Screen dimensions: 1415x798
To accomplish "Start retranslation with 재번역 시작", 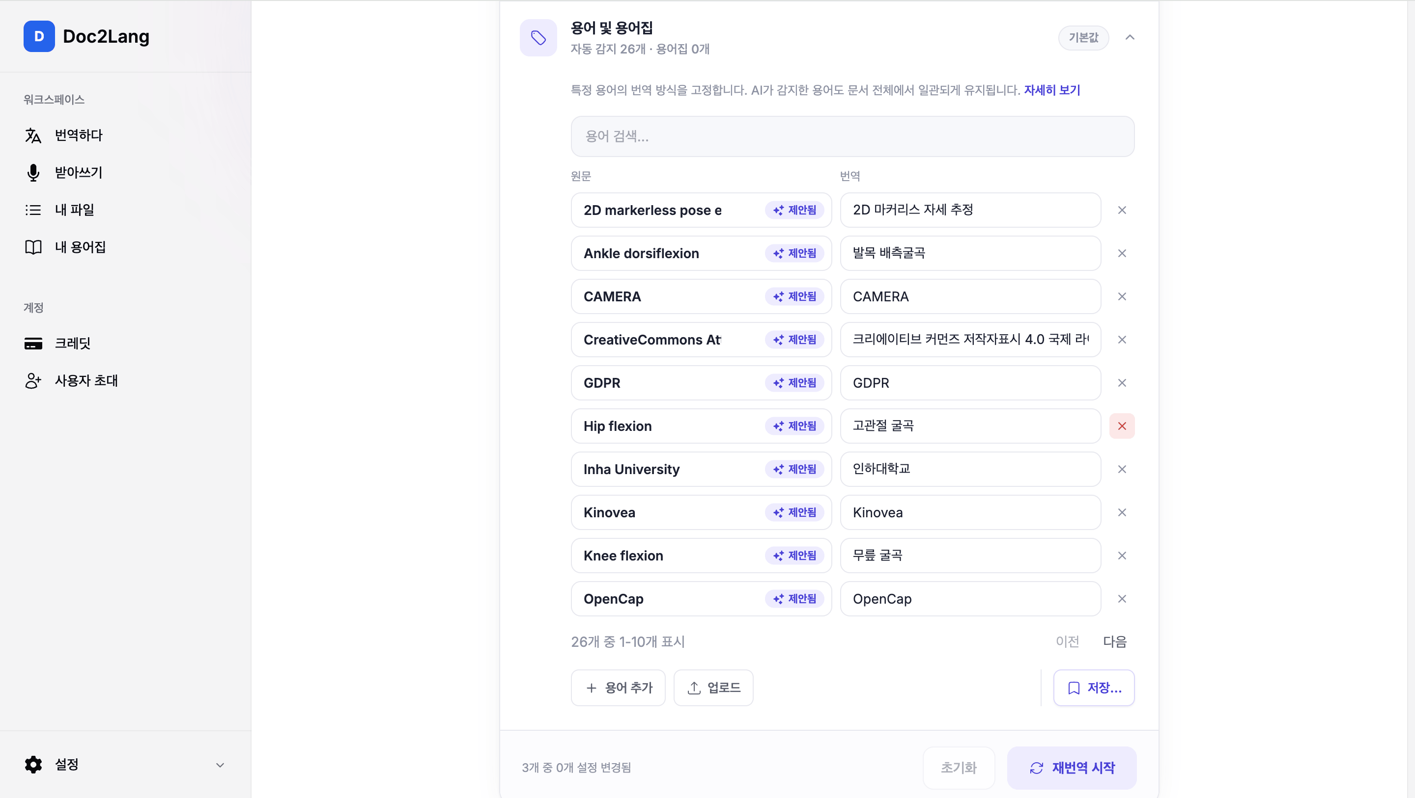I will point(1072,768).
